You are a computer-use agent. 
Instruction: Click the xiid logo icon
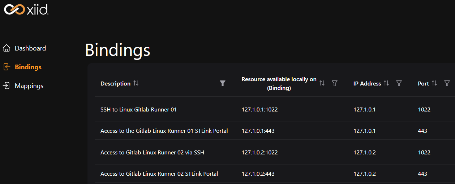[14, 9]
